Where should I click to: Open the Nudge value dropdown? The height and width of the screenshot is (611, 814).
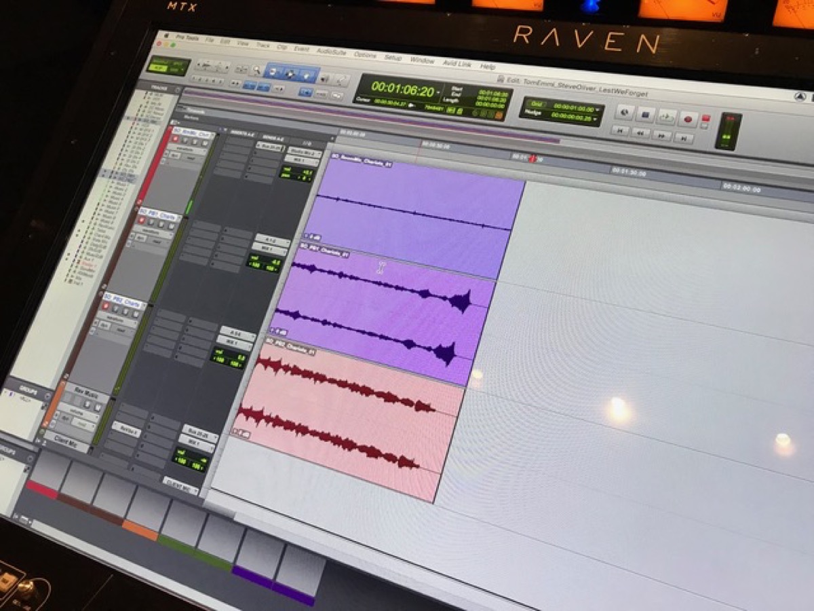click(x=596, y=119)
